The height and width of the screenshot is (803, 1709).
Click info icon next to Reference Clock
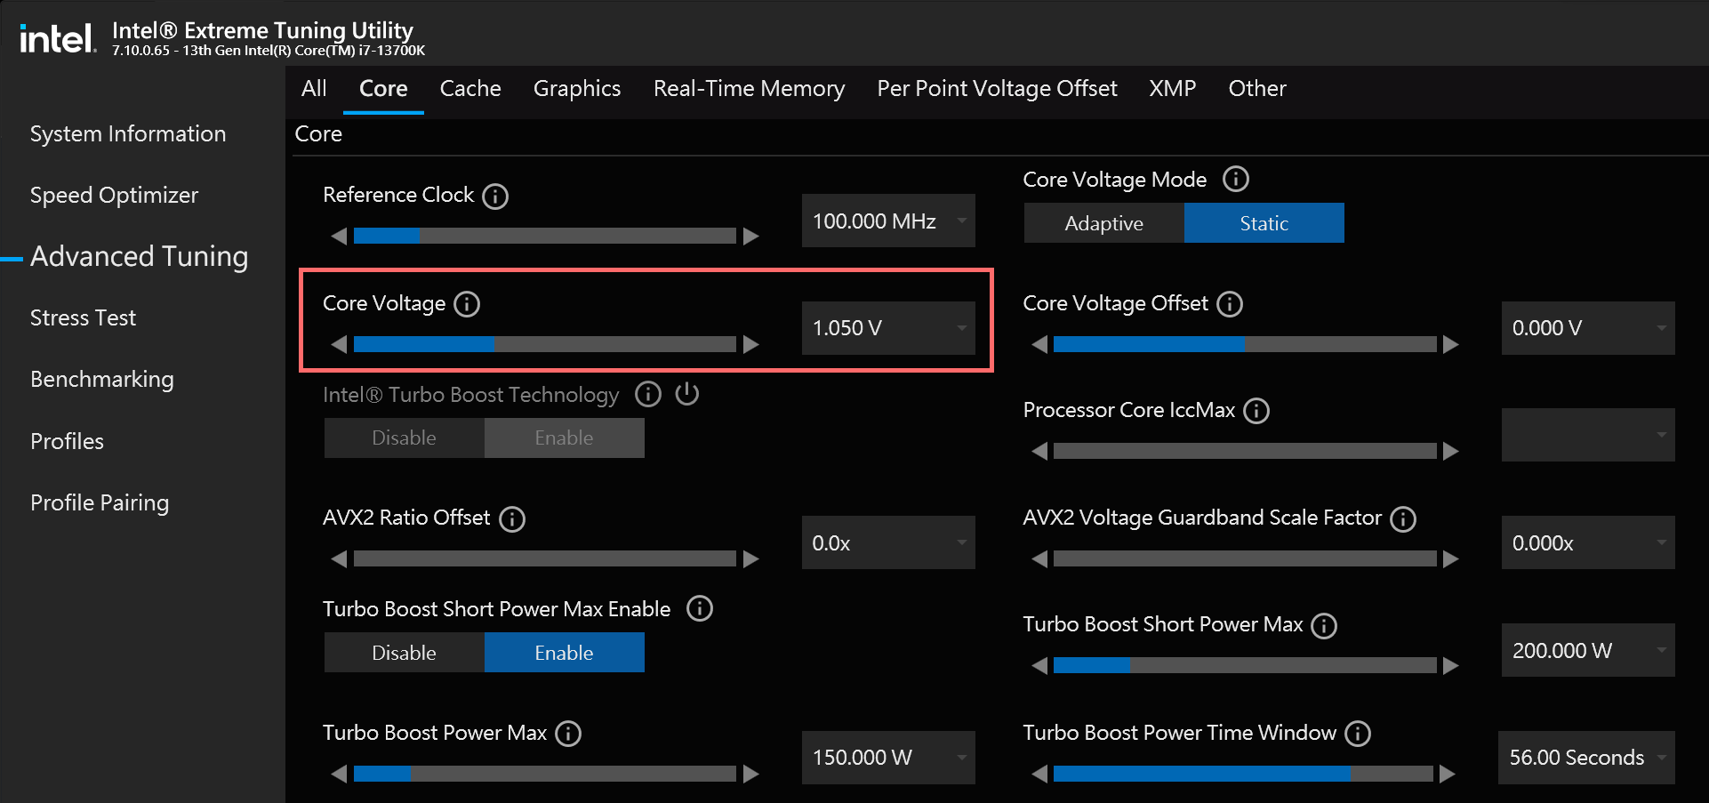click(x=495, y=196)
